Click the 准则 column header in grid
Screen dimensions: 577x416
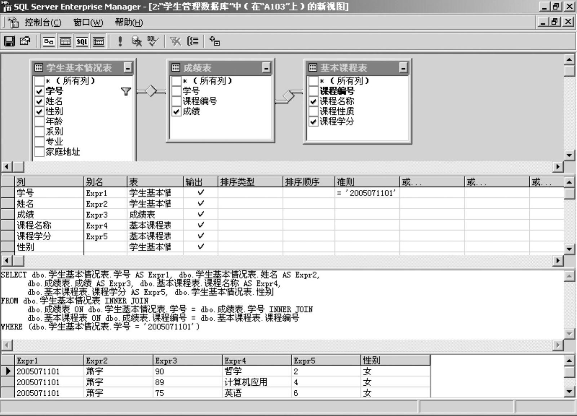click(x=367, y=182)
